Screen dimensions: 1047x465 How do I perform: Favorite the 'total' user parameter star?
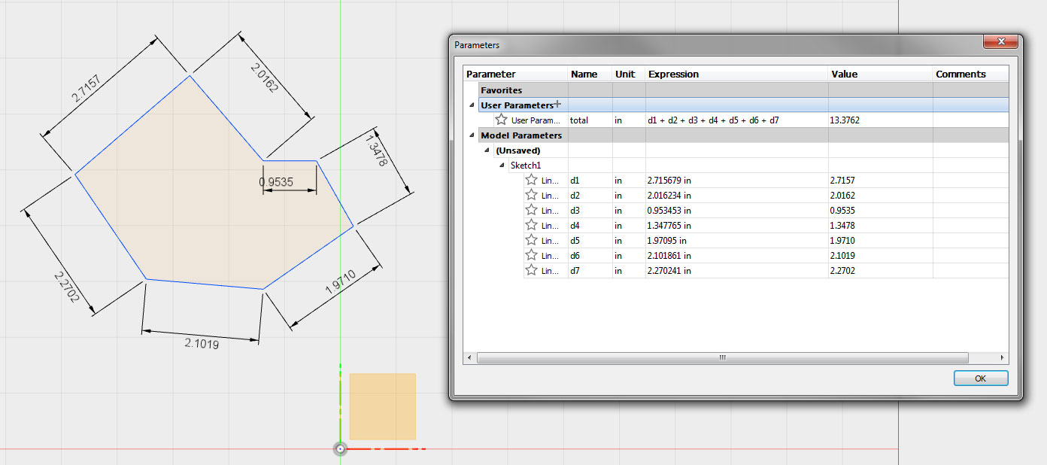click(501, 120)
